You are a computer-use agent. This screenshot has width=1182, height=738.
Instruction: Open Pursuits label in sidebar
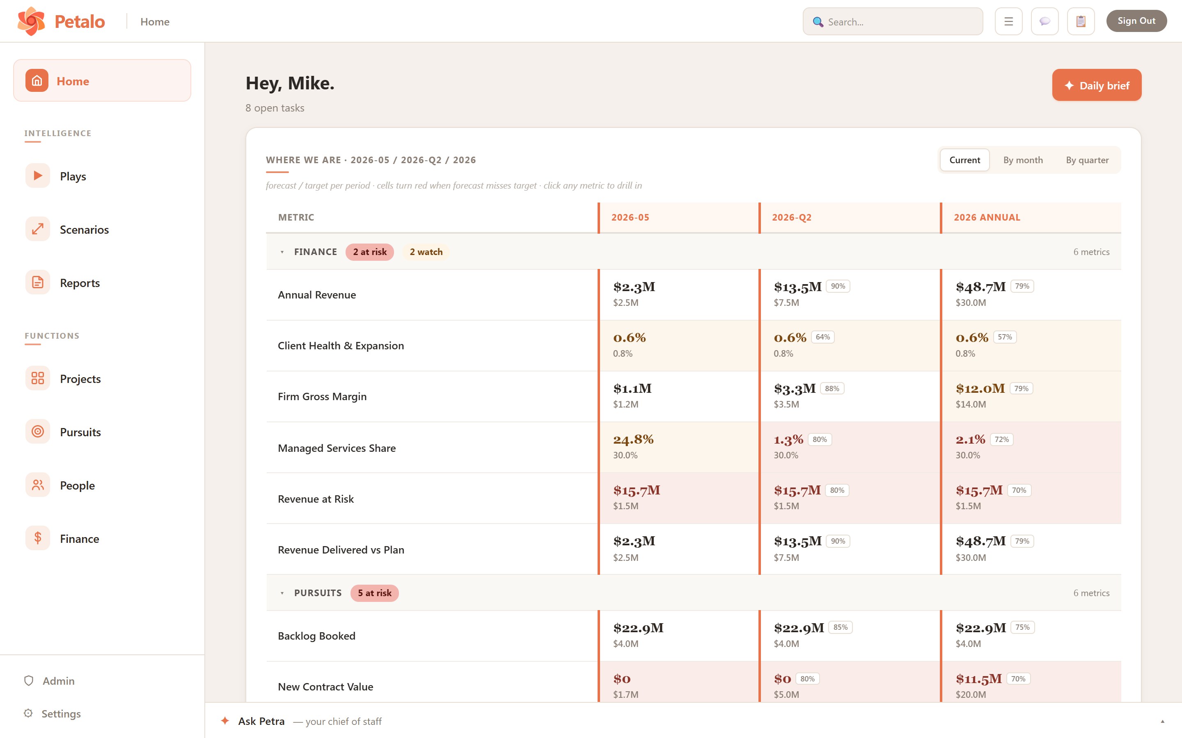click(80, 432)
